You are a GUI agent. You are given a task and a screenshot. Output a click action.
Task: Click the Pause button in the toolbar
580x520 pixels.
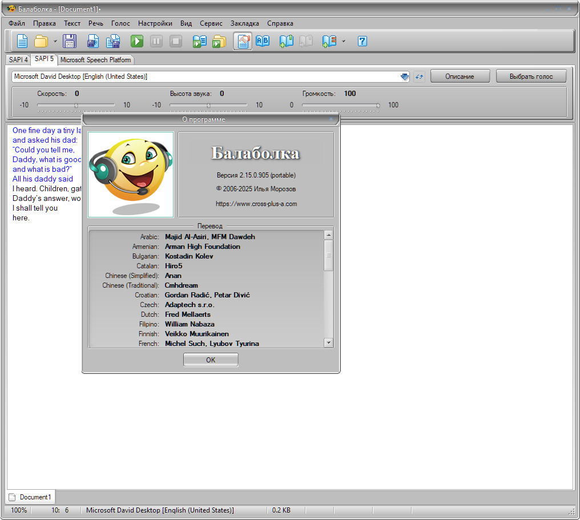pos(156,41)
